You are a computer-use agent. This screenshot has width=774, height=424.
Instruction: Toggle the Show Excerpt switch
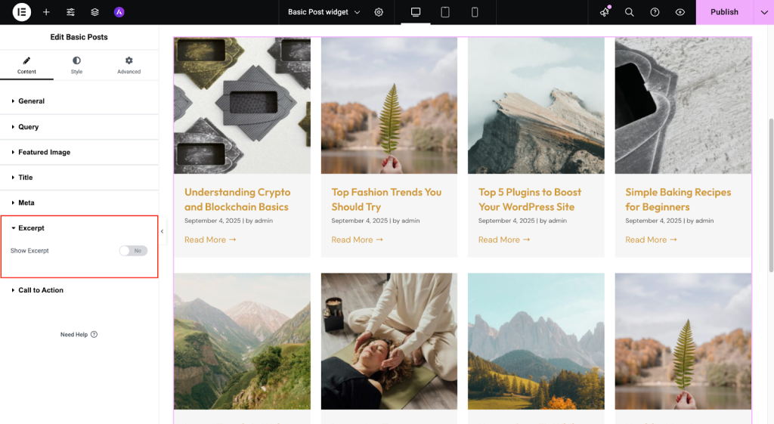(x=133, y=251)
